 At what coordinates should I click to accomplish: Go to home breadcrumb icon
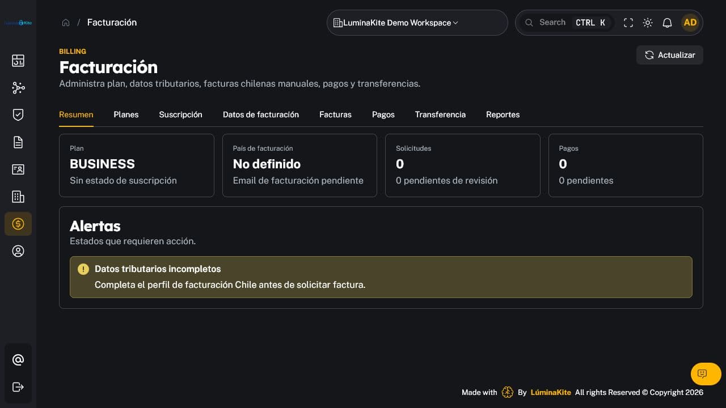coord(66,23)
